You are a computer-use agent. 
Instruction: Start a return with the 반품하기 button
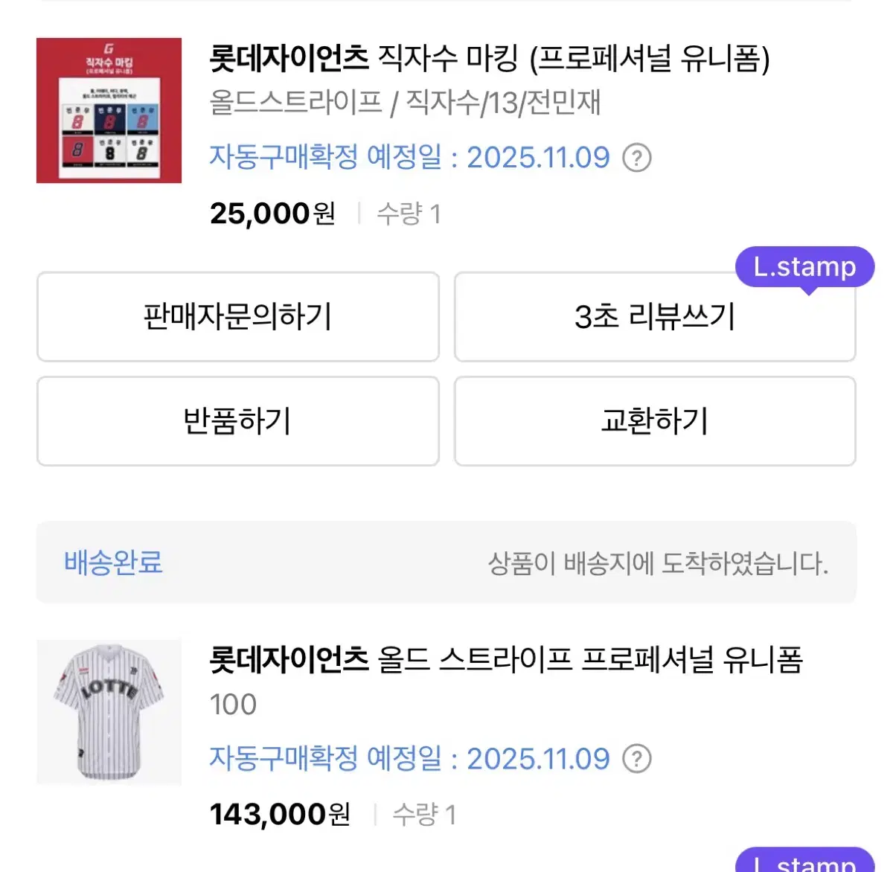(237, 422)
